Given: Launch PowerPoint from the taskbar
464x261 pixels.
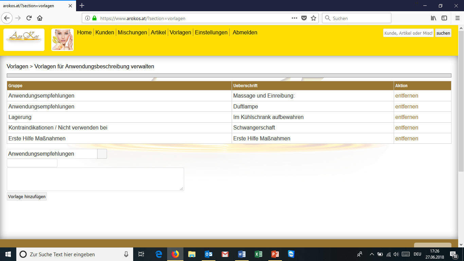Looking at the screenshot, I should coord(275,254).
